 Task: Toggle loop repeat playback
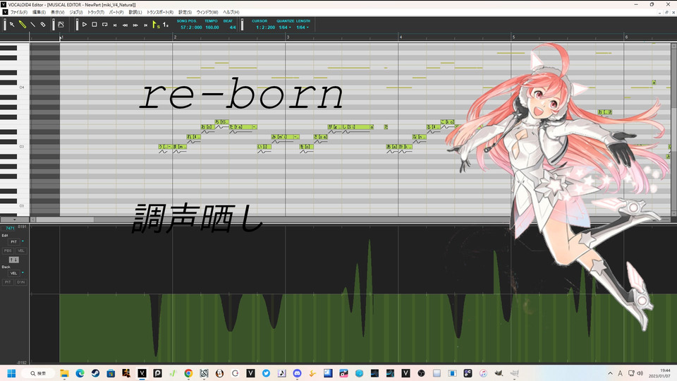pyautogui.click(x=105, y=25)
